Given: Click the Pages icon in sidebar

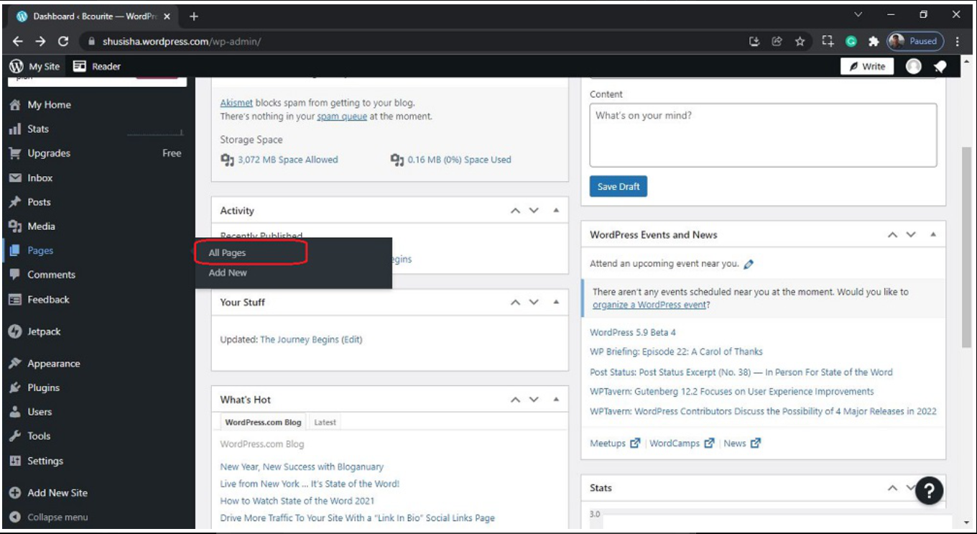Looking at the screenshot, I should pos(15,251).
